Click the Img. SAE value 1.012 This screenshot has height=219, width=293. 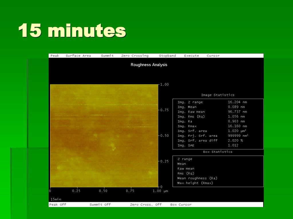tap(233, 145)
